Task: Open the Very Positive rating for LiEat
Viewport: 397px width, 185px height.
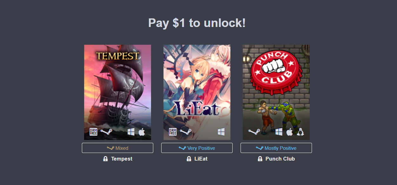Action: [197, 148]
